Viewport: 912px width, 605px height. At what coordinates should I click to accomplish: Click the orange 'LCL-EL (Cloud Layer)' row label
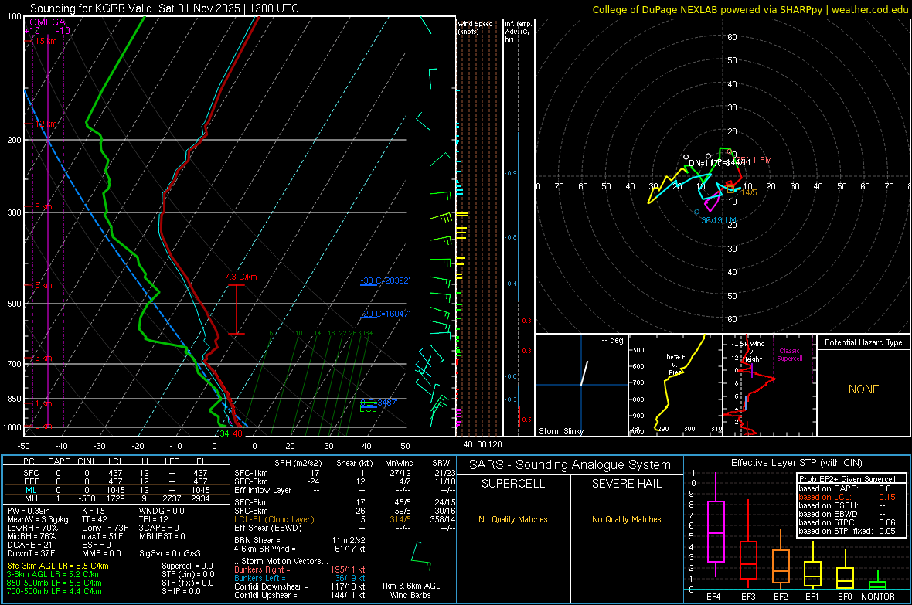pyautogui.click(x=274, y=519)
